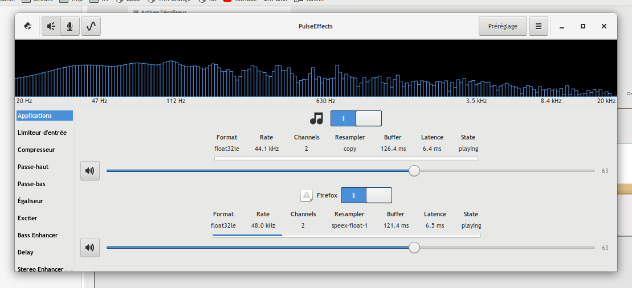
Task: Open the Égaliseur section
Action: (45, 201)
